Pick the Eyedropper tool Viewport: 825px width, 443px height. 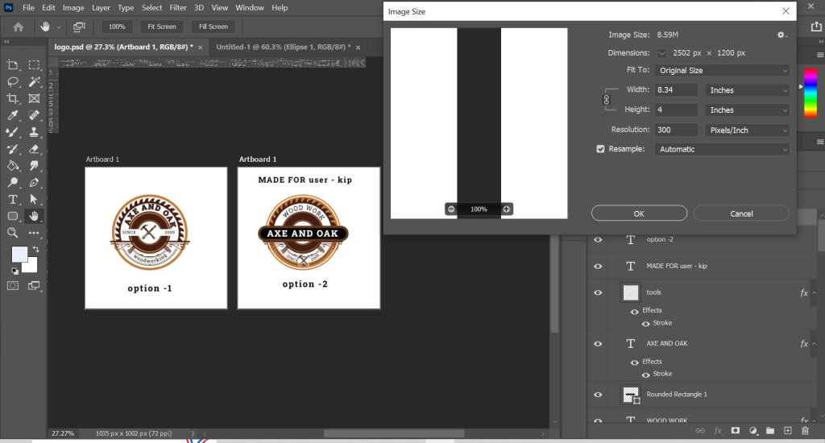(x=13, y=115)
